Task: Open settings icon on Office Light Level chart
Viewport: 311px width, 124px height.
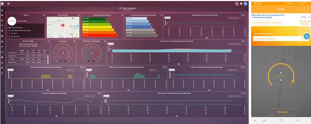Action: point(163,67)
